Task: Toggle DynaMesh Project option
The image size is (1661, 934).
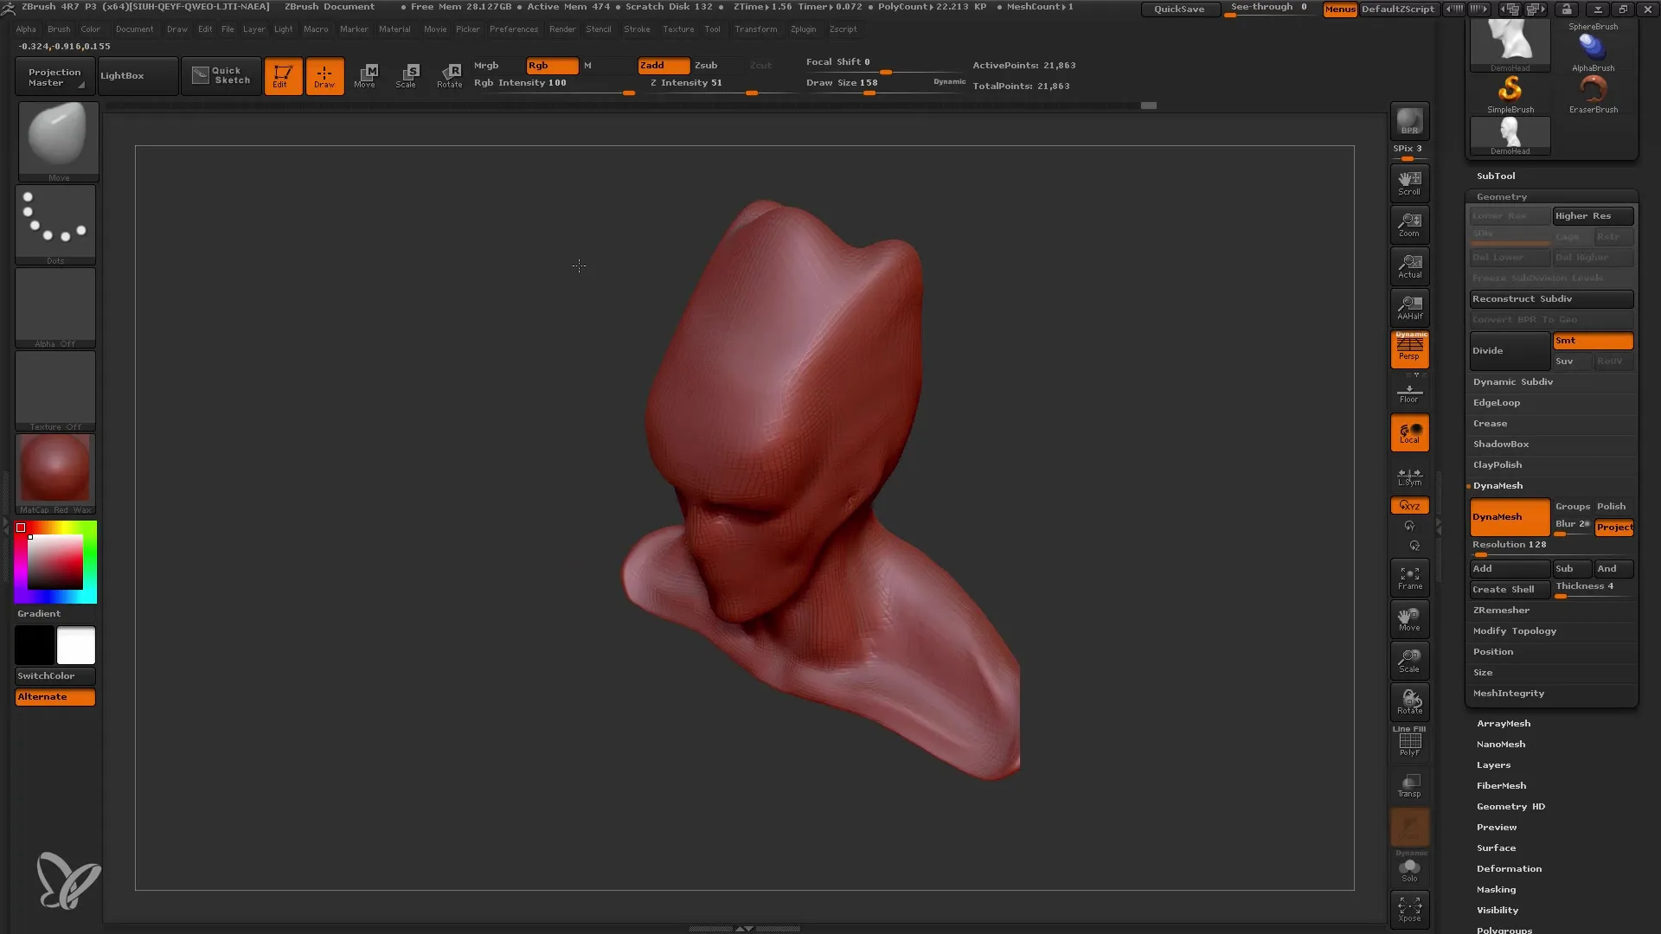Action: [1614, 528]
